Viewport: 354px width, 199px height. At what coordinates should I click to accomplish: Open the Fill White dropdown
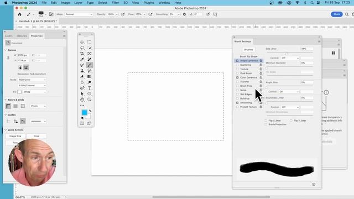34,92
